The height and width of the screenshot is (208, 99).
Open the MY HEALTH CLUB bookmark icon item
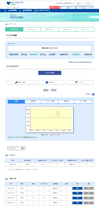coord(42,10)
